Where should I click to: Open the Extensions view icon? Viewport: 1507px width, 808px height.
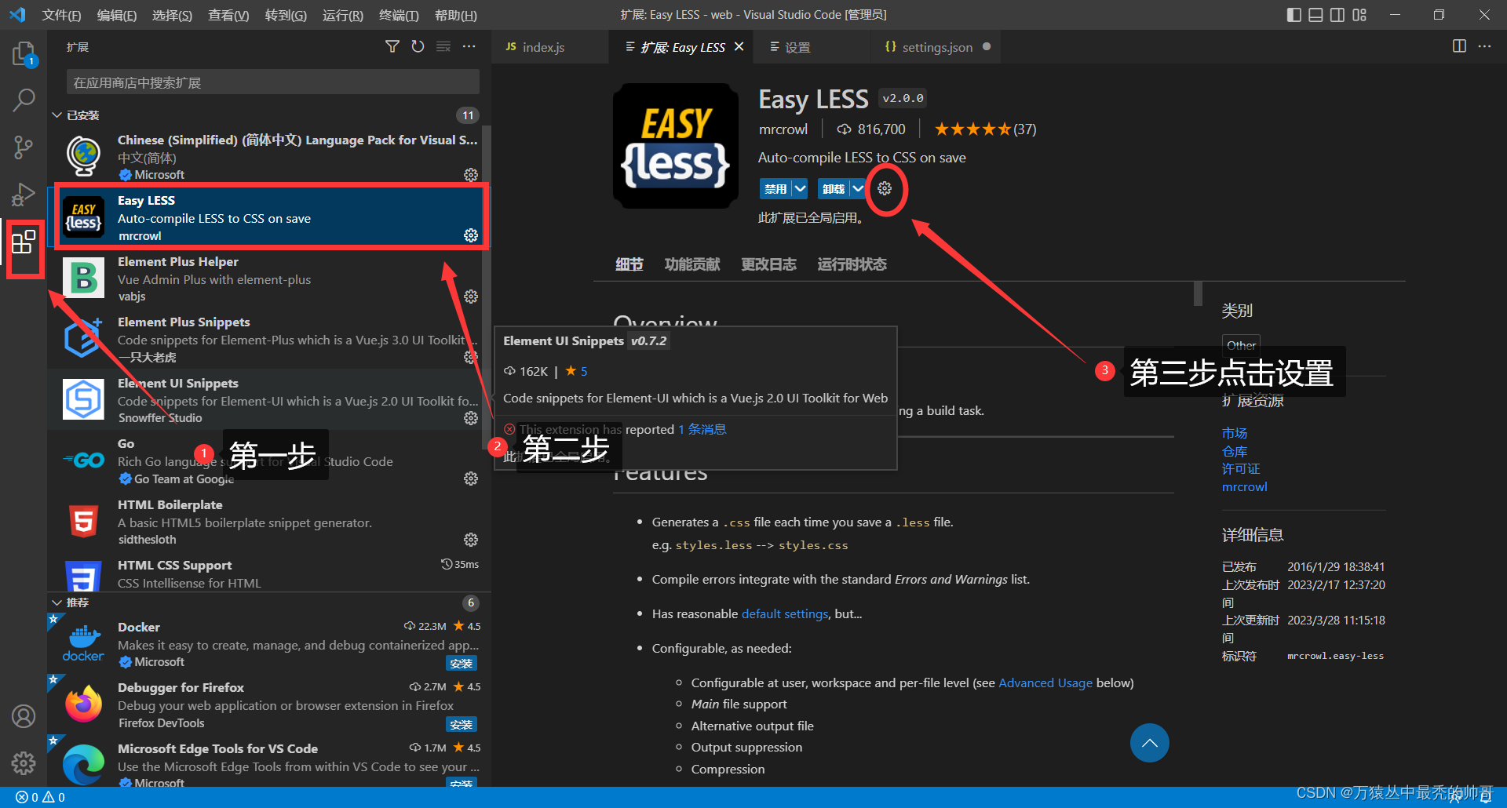[x=24, y=242]
